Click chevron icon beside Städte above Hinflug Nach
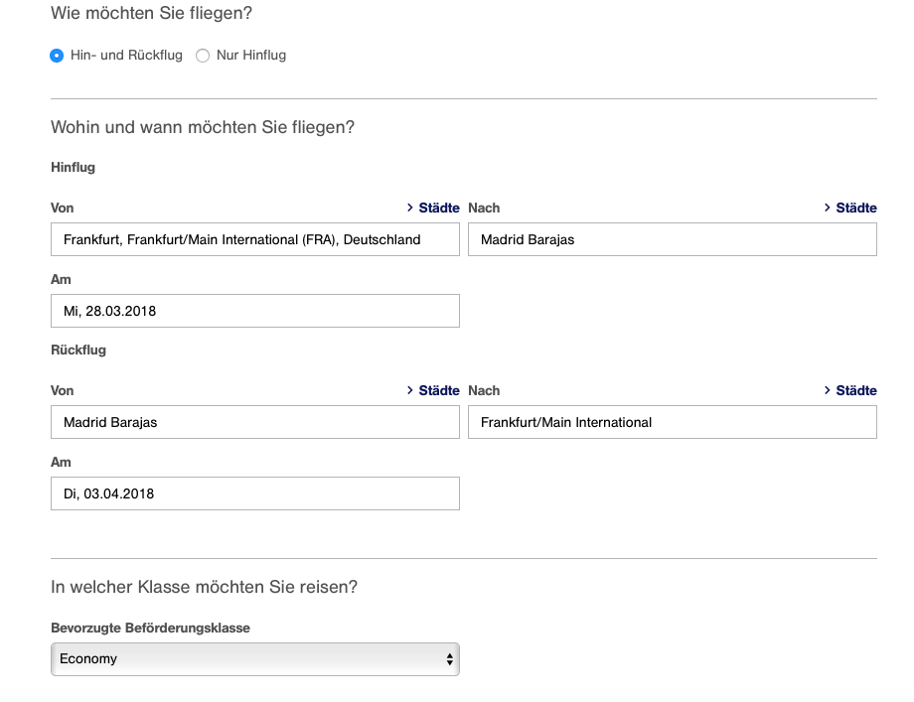914x702 pixels. pos(828,208)
